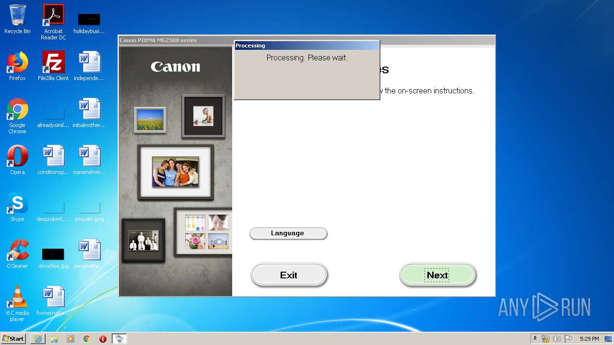Click the black-and-white family framed photo

click(x=143, y=241)
